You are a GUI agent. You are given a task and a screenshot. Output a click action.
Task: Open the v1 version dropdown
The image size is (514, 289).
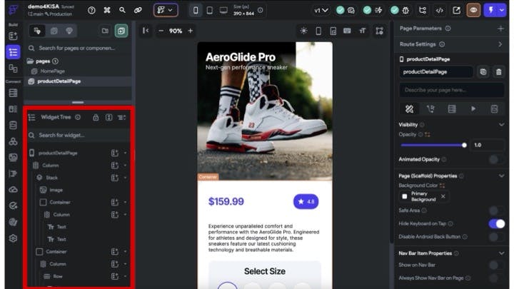tap(321, 11)
